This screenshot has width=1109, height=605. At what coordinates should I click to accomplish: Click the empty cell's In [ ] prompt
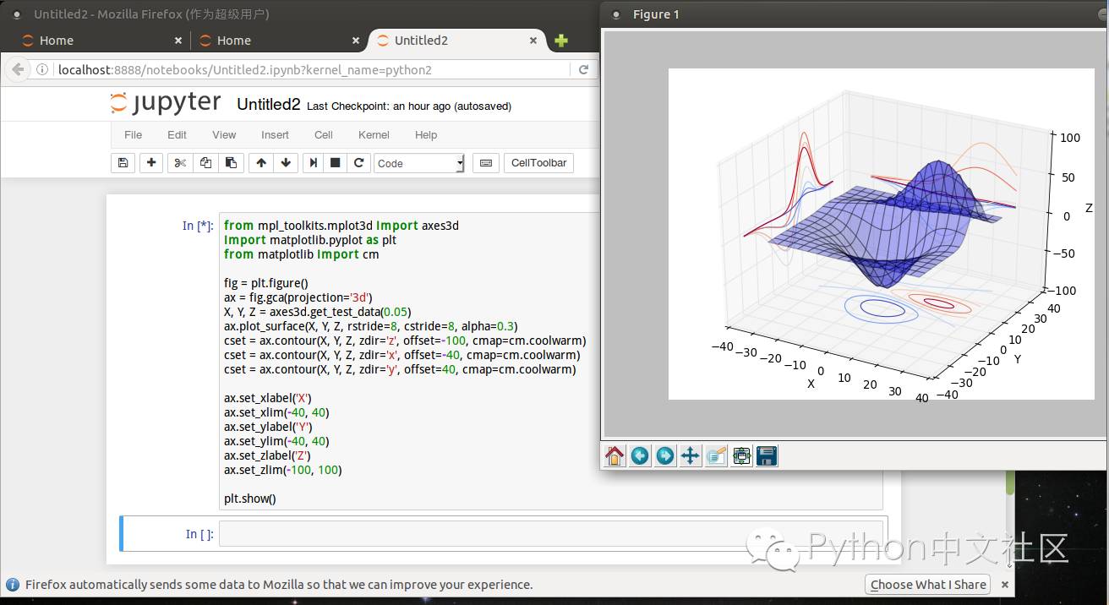point(199,534)
